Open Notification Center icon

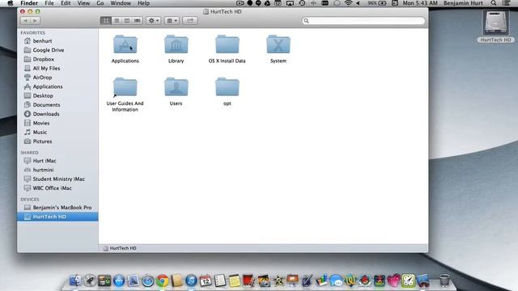point(506,3)
